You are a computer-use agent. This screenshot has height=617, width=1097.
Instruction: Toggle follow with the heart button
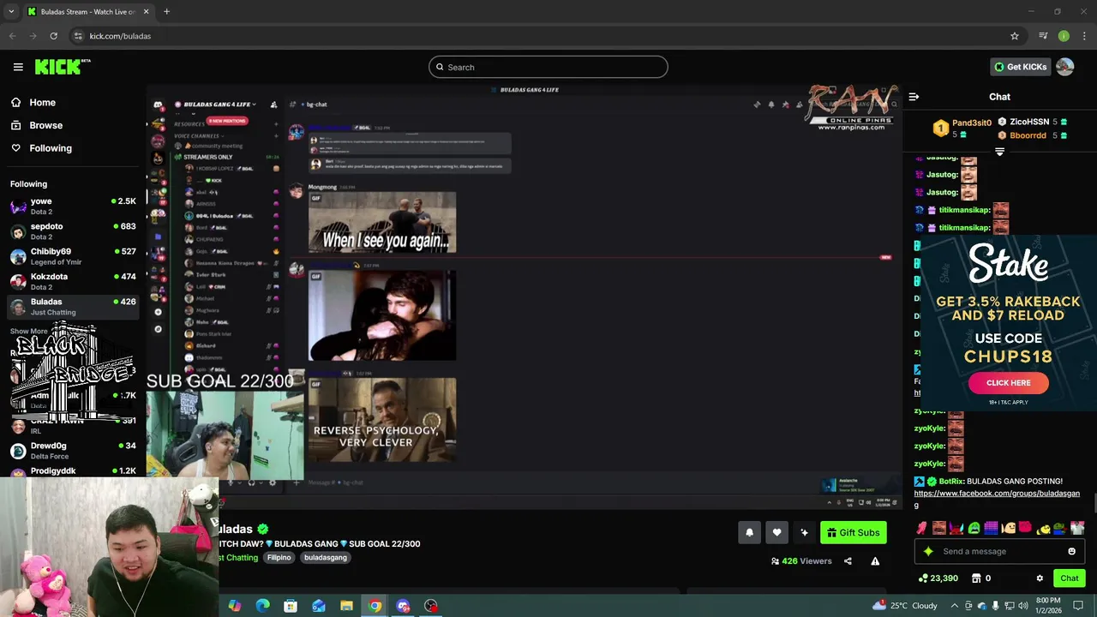[x=776, y=532]
